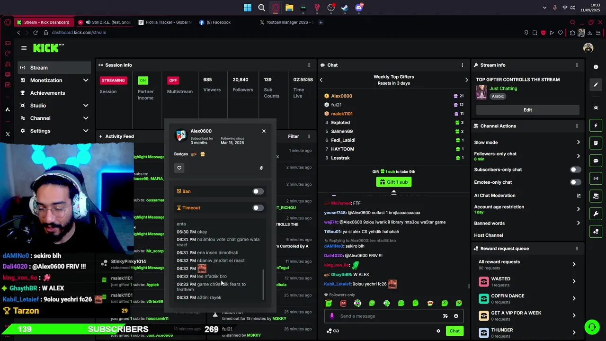Open the Chat panel options menu

(x=463, y=65)
